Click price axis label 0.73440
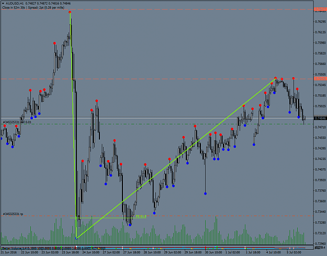327x256 pixels. click(321, 211)
